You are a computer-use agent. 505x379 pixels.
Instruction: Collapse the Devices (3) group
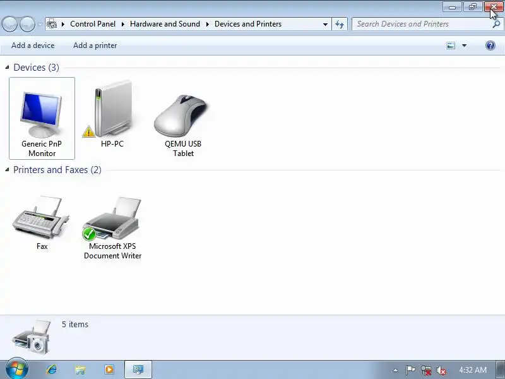click(7, 68)
